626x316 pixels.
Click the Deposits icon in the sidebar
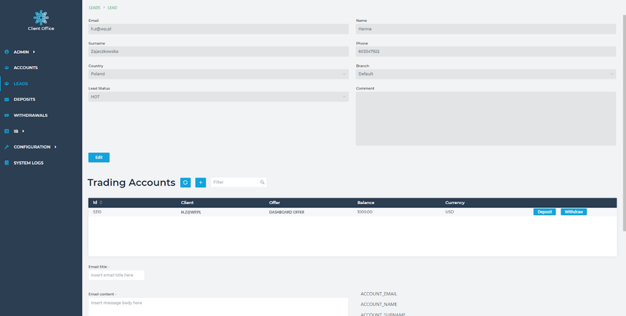[7, 99]
